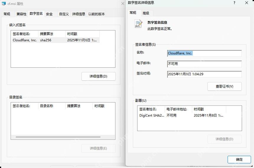Viewport: 254px width, 168px height.
Task: Click the 2025年11月8日 timestamp in countersignature list
Action: (x=209, y=115)
